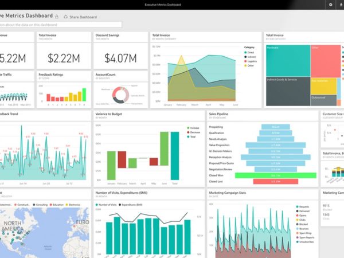Select the Direct category legend entry
Screen dimensions: 344x258
coord(249,52)
